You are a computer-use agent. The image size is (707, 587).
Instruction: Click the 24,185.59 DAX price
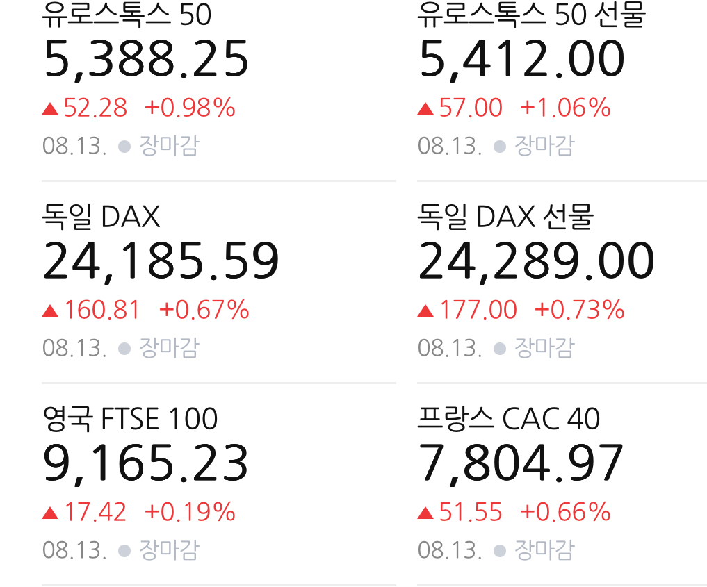161,262
